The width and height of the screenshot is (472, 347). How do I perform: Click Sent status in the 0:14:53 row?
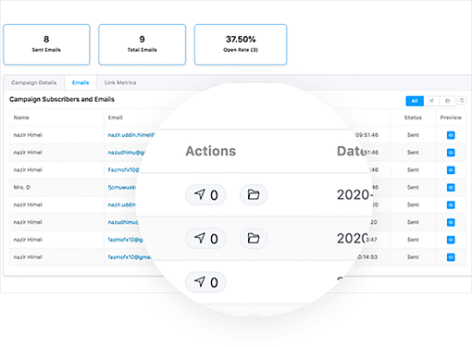413,257
